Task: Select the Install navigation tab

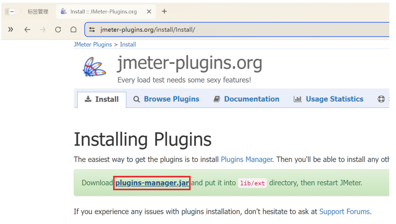Action: coord(102,99)
